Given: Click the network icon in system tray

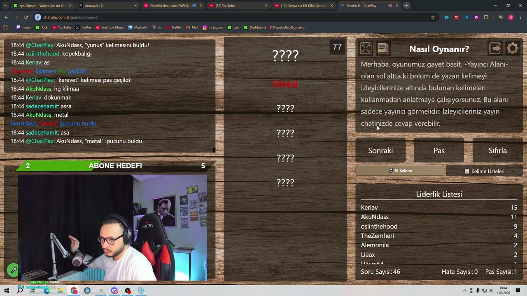Looking at the screenshot, I should [485, 291].
